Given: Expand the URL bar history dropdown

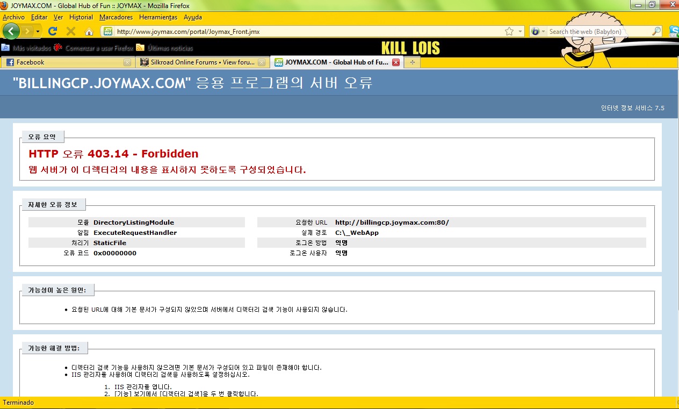Looking at the screenshot, I should [520, 32].
